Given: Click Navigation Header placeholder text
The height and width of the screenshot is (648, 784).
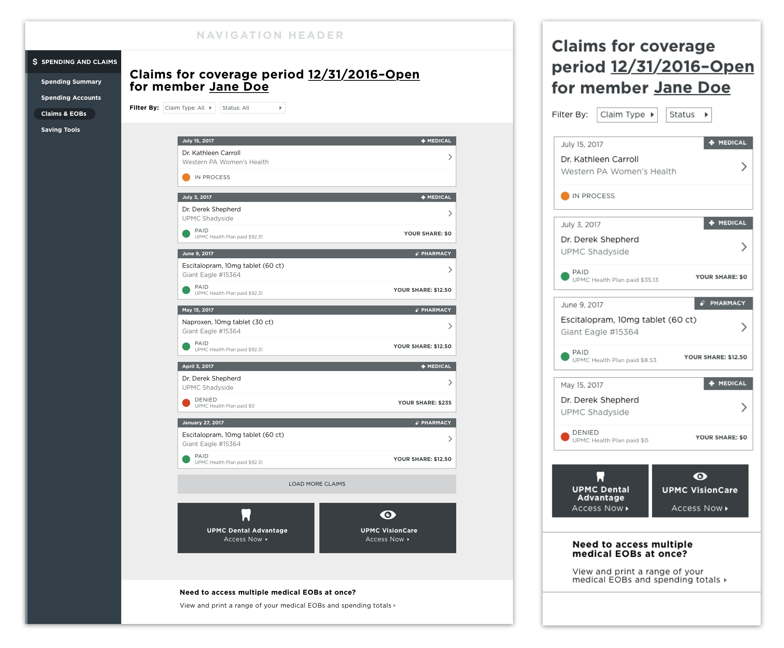Looking at the screenshot, I should 270,35.
